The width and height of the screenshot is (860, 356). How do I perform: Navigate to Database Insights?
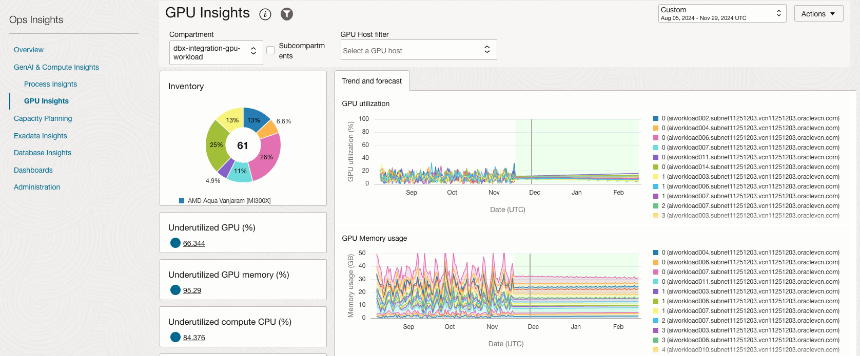tap(43, 153)
